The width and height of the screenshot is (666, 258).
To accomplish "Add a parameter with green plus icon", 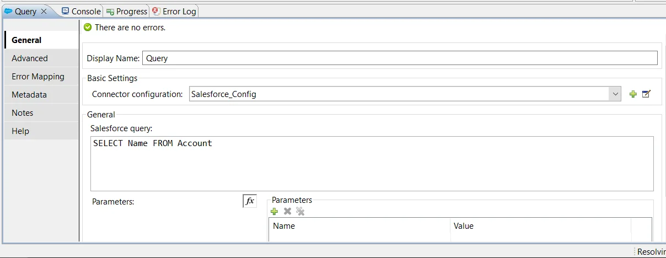I will (275, 211).
